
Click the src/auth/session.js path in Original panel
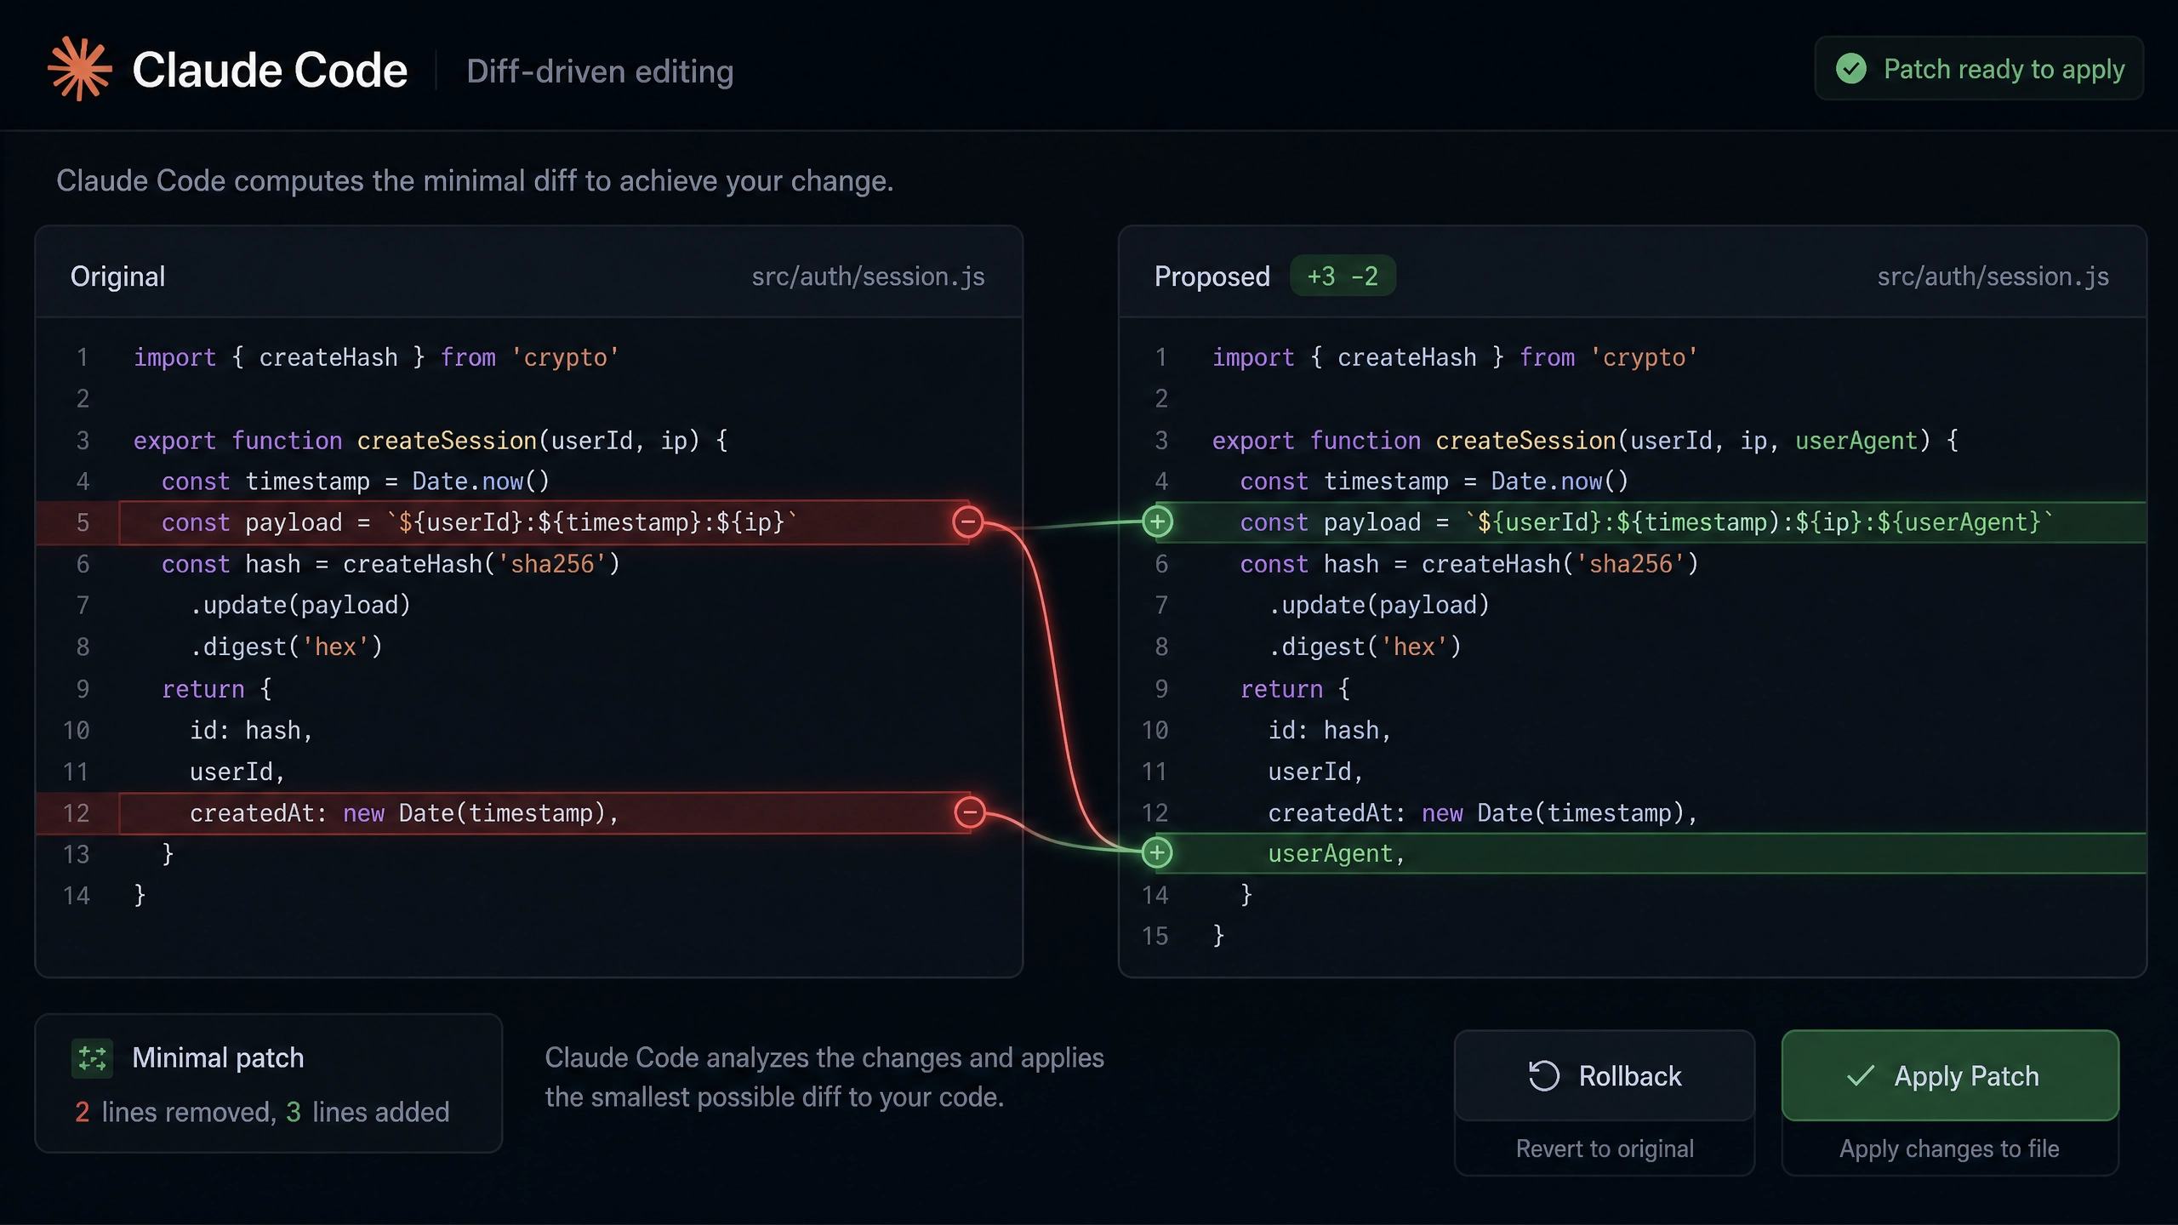coord(868,276)
